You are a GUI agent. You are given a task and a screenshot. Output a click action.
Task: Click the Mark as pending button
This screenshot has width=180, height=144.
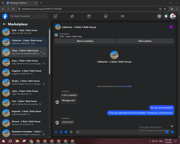pos(85,41)
